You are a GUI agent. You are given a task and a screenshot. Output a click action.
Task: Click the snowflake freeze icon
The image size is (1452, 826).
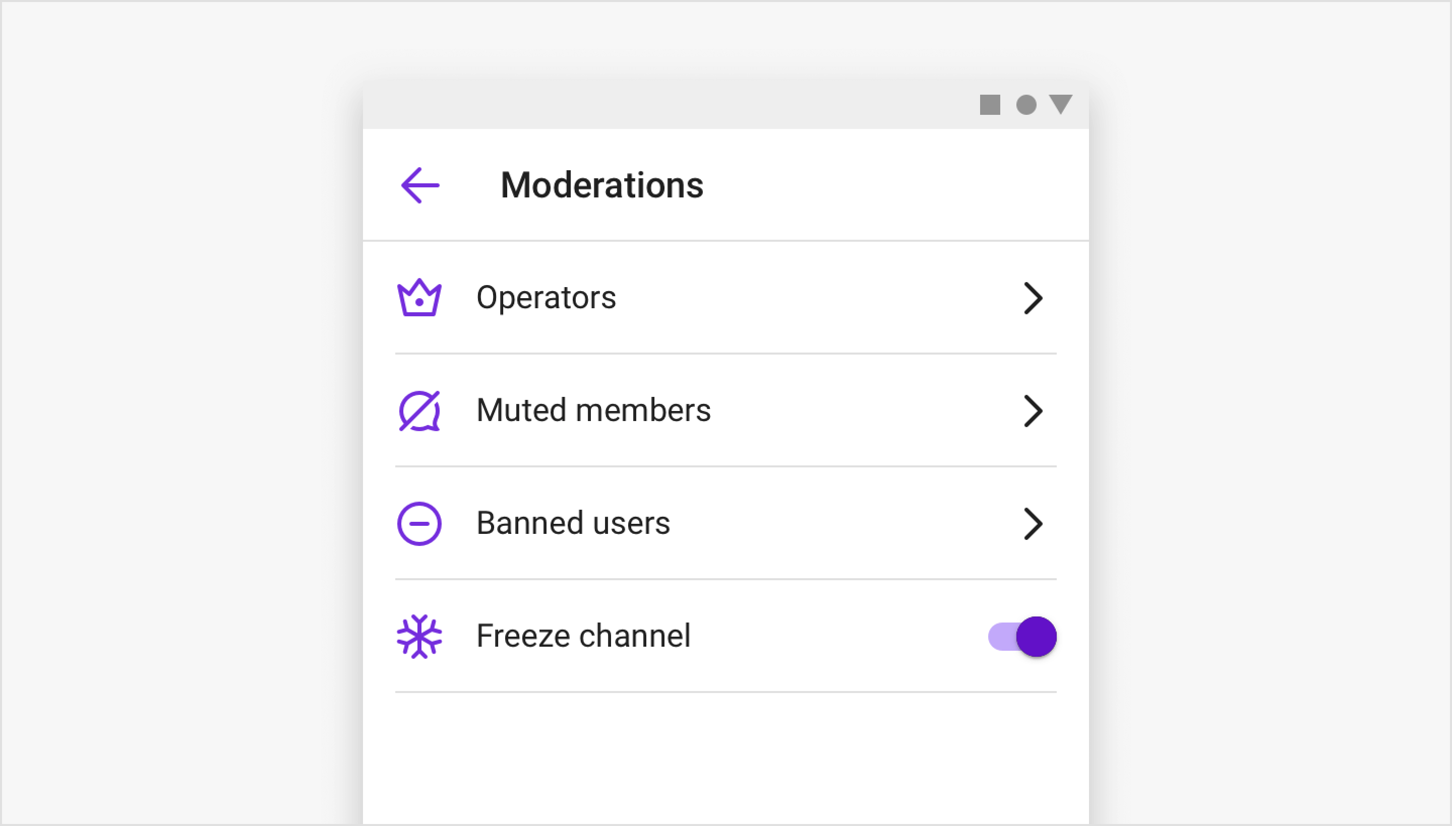pyautogui.click(x=419, y=636)
